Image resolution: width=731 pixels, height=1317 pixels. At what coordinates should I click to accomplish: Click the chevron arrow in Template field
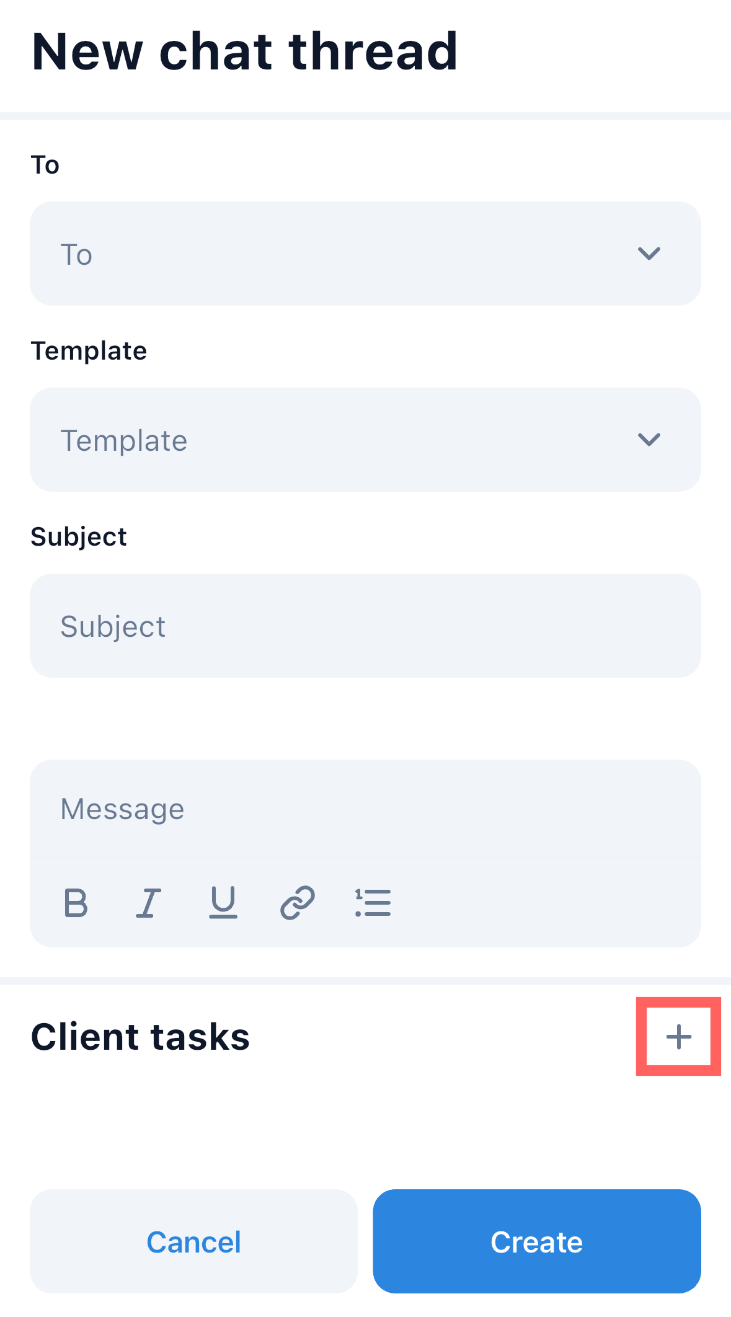649,440
